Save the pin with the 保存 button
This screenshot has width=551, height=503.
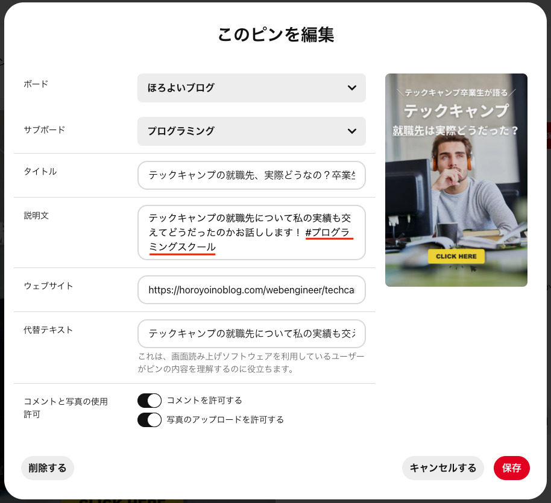coord(511,468)
